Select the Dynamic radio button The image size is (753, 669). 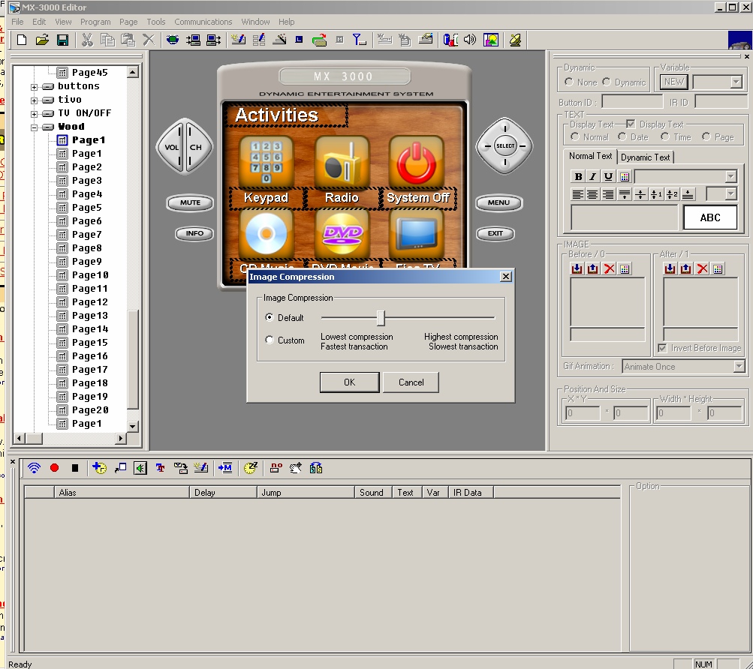point(607,82)
